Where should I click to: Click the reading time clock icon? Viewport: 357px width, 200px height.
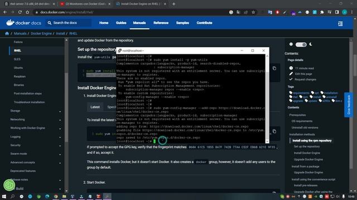[x=291, y=68]
